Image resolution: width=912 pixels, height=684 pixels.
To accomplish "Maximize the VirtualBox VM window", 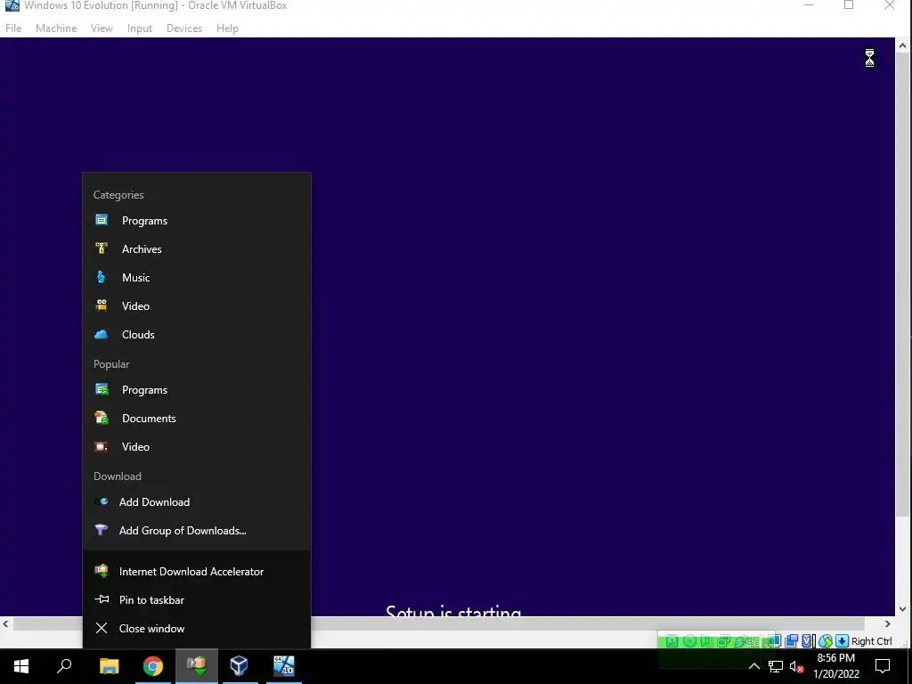I will 849,5.
